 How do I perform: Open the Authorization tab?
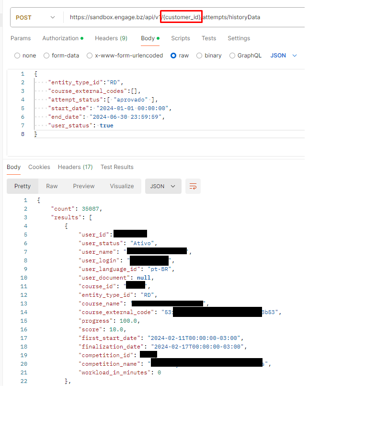pos(63,38)
